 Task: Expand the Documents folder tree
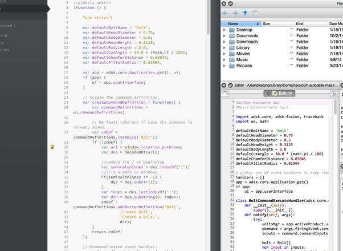tap(224, 36)
